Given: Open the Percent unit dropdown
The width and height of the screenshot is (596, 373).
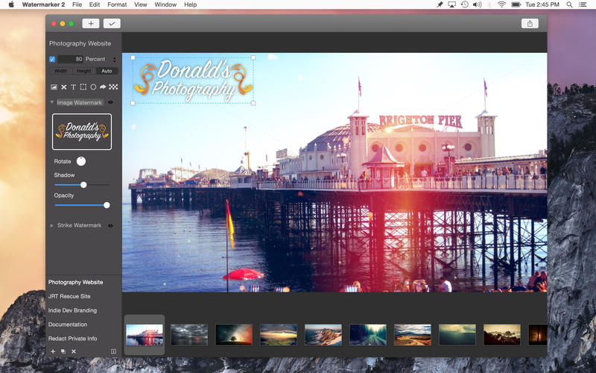Looking at the screenshot, I should (114, 59).
